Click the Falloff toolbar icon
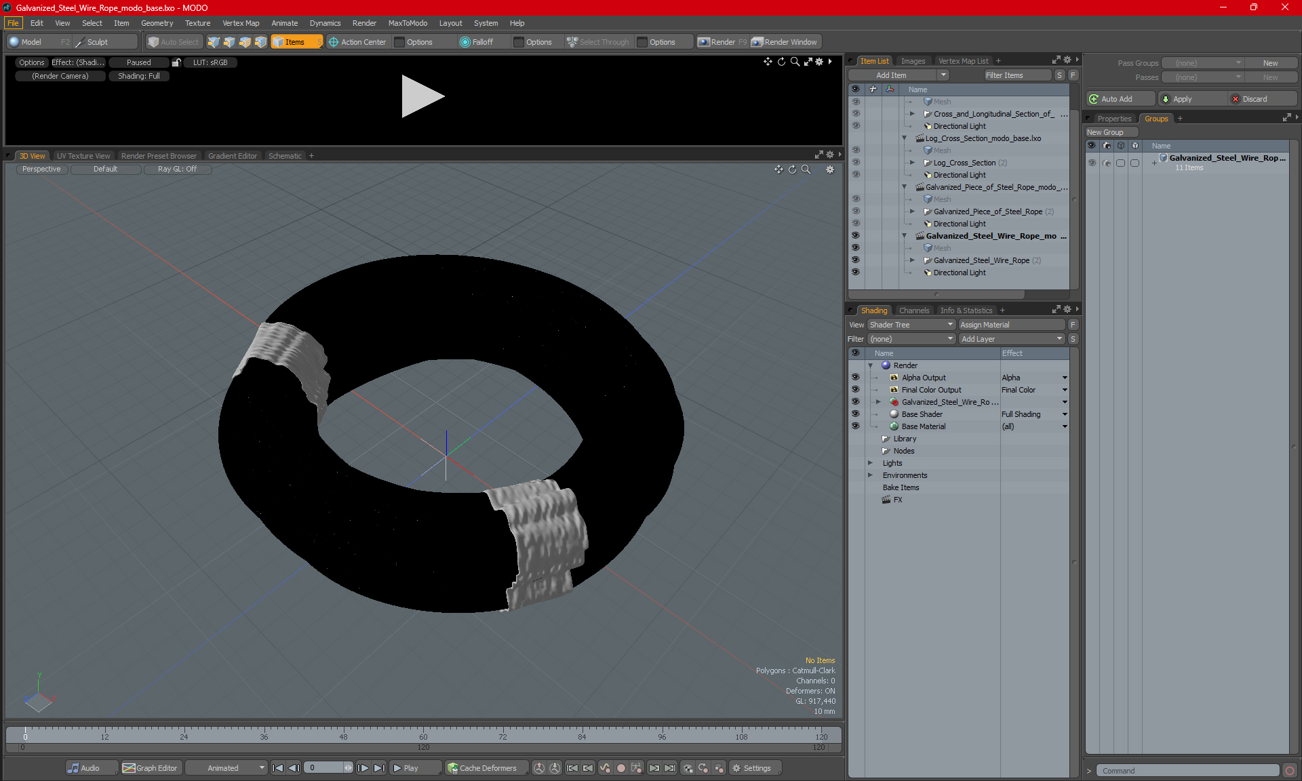 click(x=465, y=42)
